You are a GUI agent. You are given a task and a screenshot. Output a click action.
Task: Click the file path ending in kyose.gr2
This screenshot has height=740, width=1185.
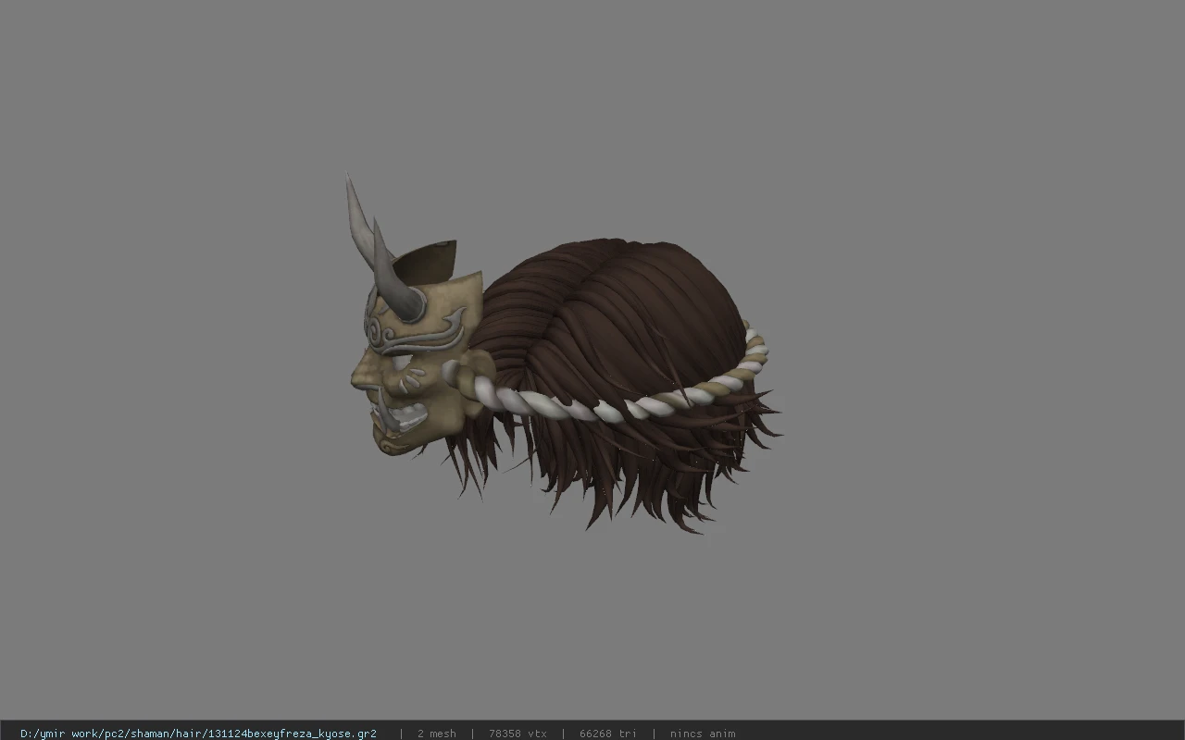tap(198, 734)
